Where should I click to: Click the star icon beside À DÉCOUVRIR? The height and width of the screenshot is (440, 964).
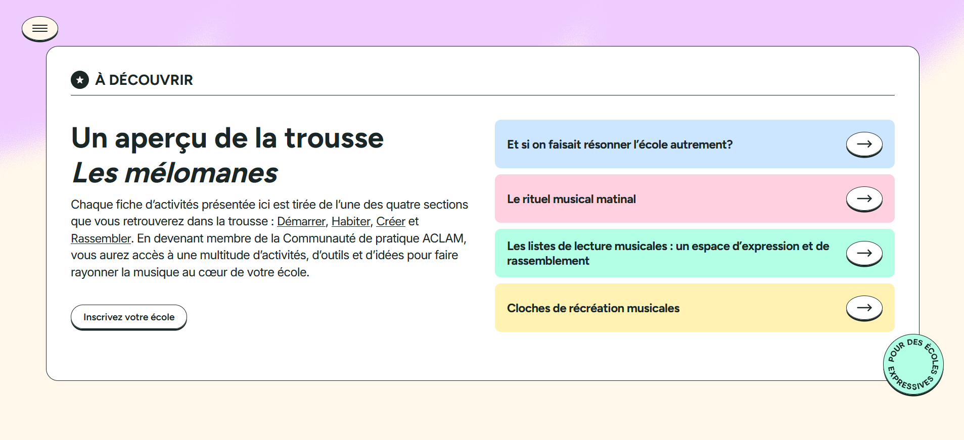(80, 80)
